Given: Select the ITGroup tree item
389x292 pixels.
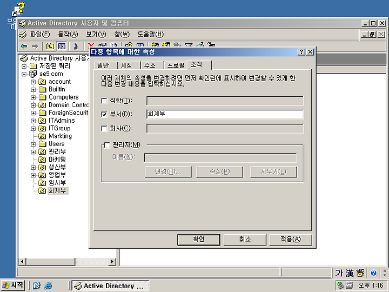Looking at the screenshot, I should tap(59, 128).
